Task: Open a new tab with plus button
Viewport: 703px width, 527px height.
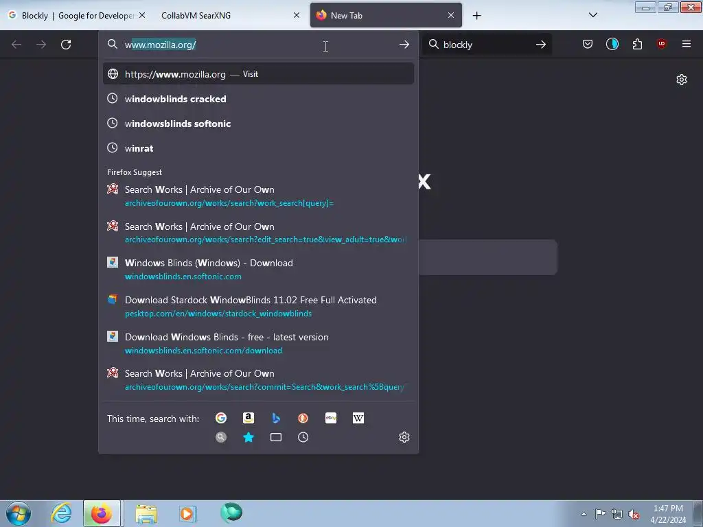Action: [476, 16]
